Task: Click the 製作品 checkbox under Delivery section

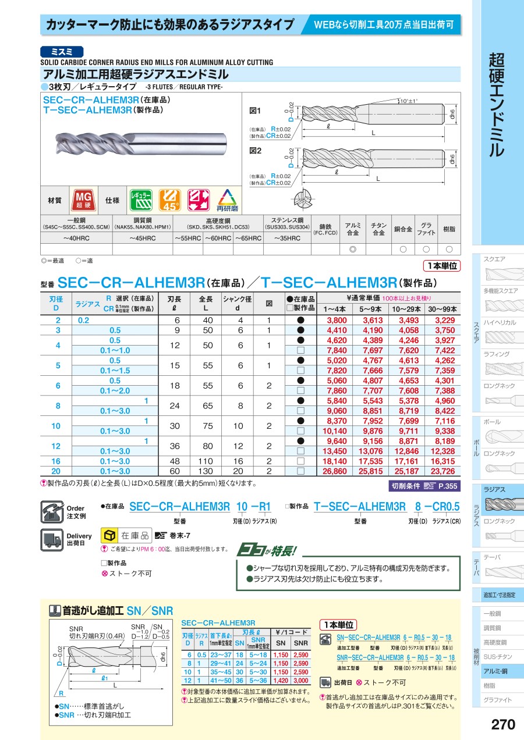Action: [x=104, y=563]
